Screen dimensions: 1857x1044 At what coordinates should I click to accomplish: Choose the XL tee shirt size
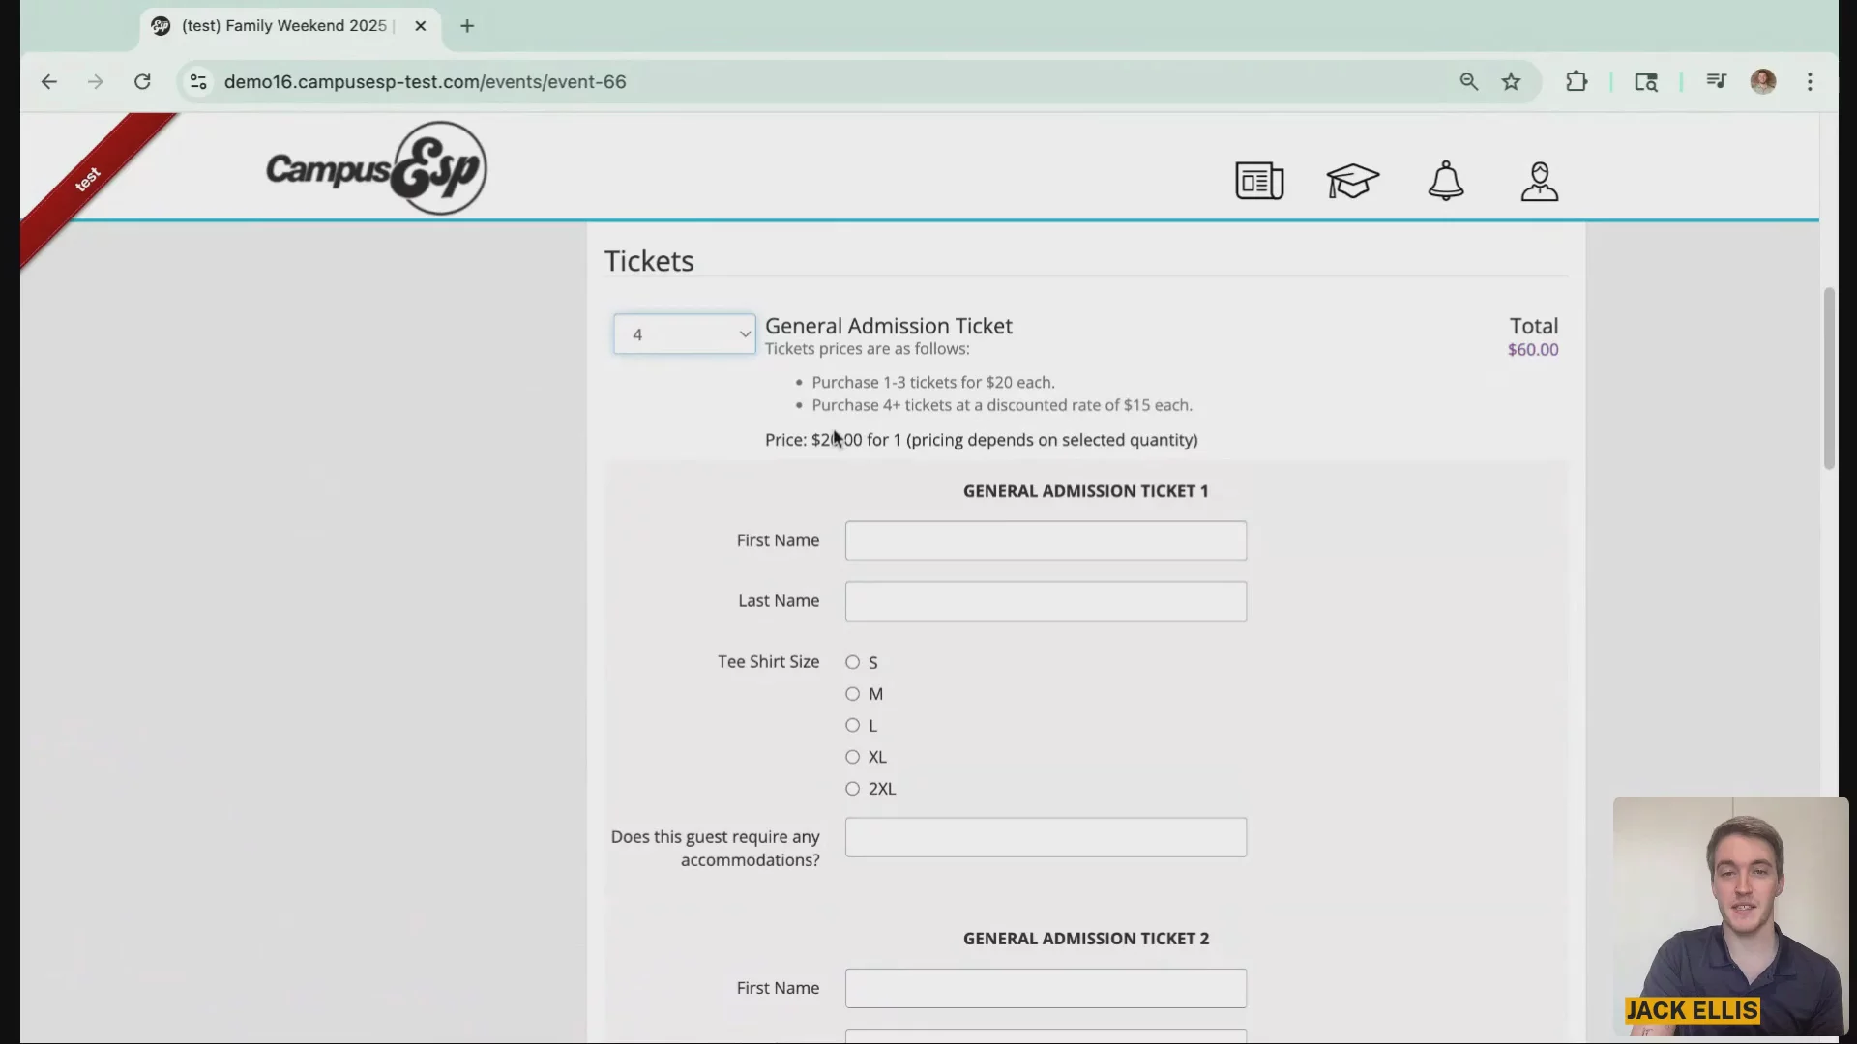[852, 757]
